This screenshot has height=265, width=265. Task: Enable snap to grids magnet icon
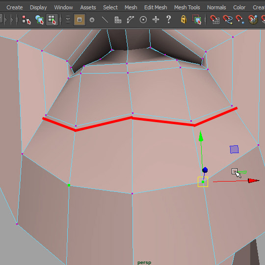214,20
